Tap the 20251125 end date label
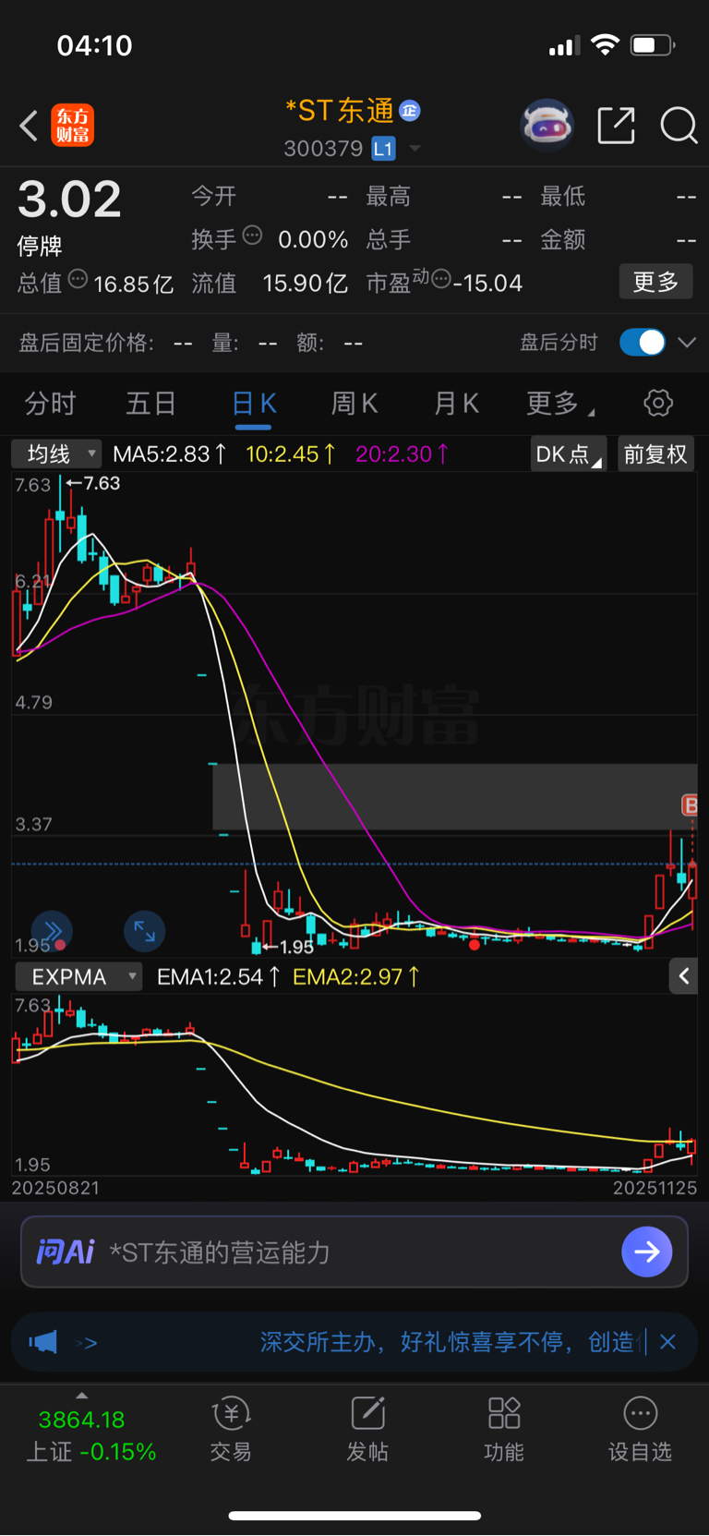The image size is (709, 1536). [x=655, y=1188]
